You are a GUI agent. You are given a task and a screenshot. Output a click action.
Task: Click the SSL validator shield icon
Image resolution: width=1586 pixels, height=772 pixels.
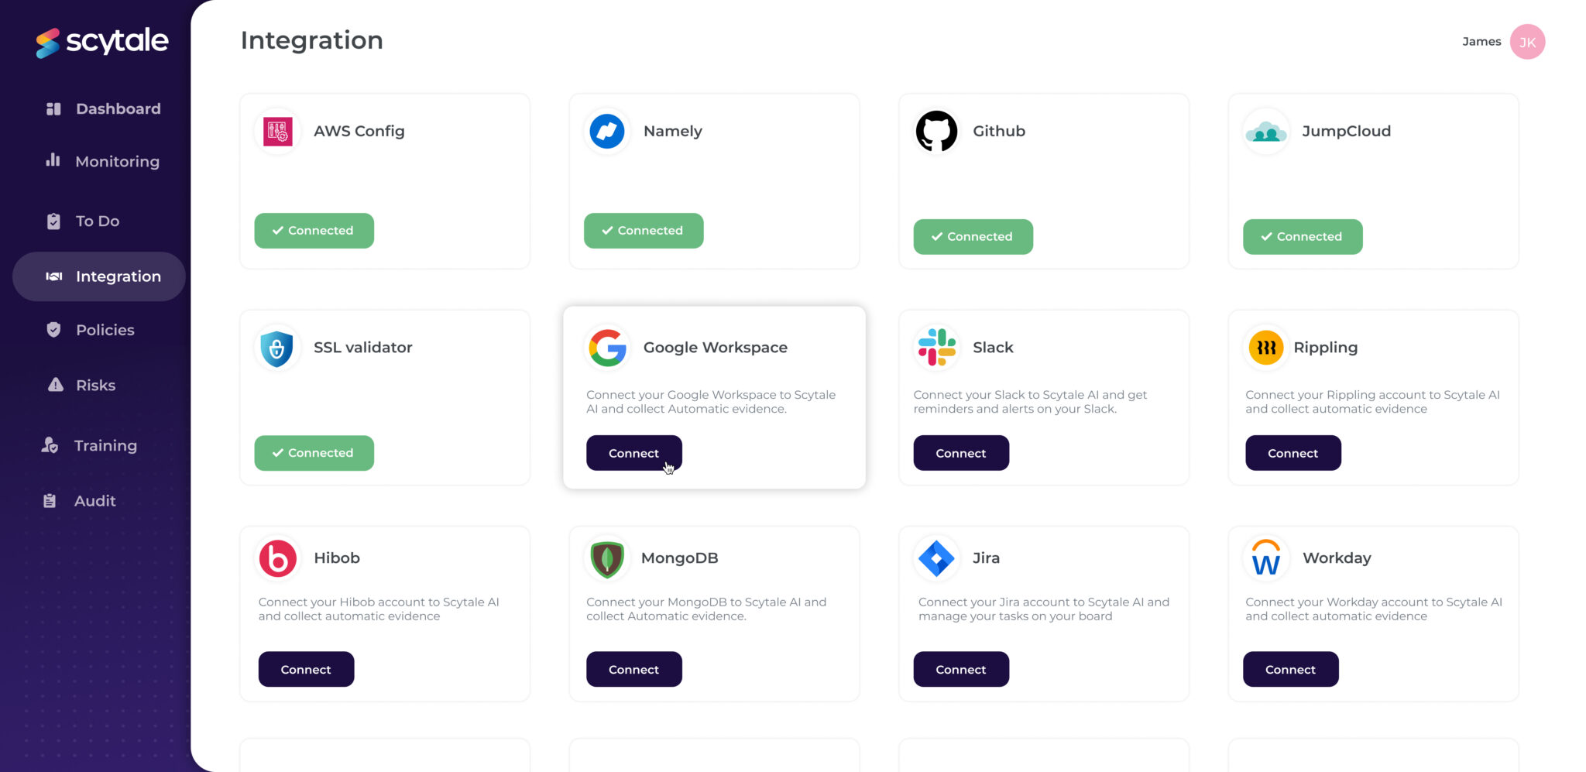277,348
